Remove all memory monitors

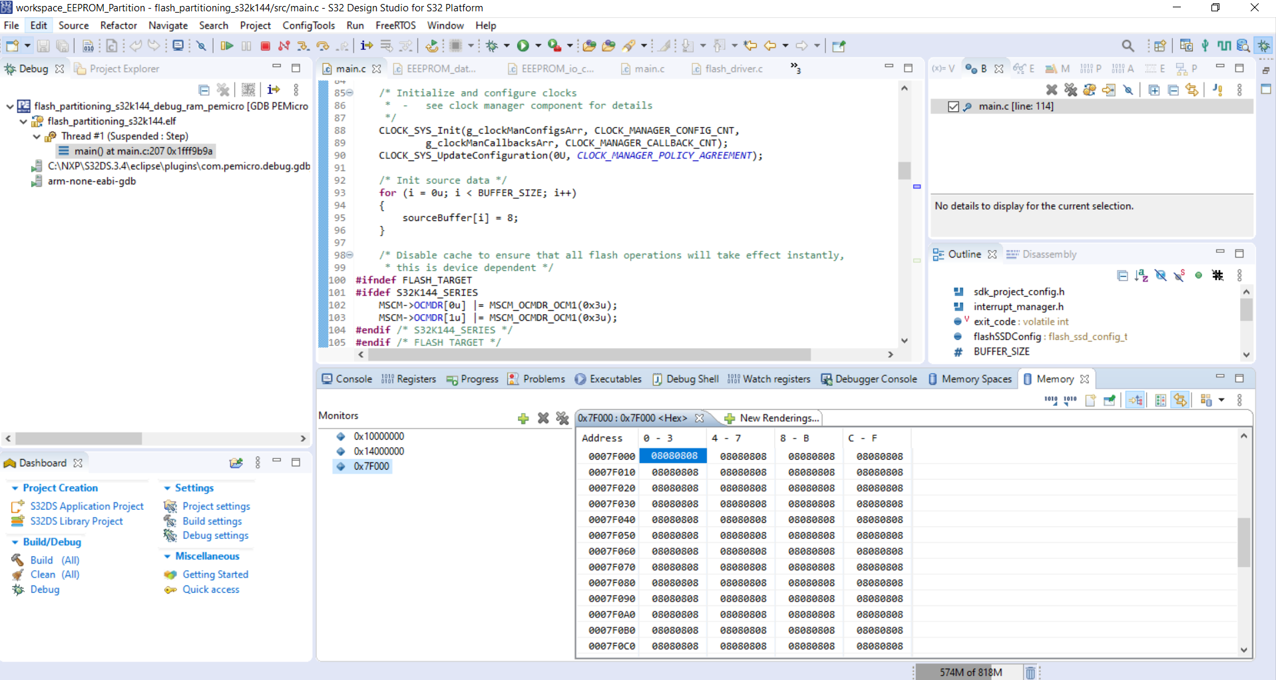click(563, 417)
